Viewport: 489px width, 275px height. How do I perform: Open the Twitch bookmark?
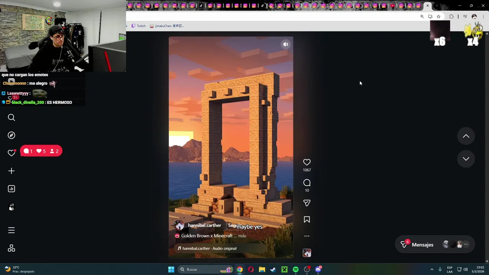tap(138, 26)
